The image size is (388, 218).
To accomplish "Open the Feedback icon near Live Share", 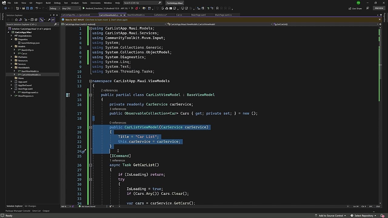I will tap(367, 8).
